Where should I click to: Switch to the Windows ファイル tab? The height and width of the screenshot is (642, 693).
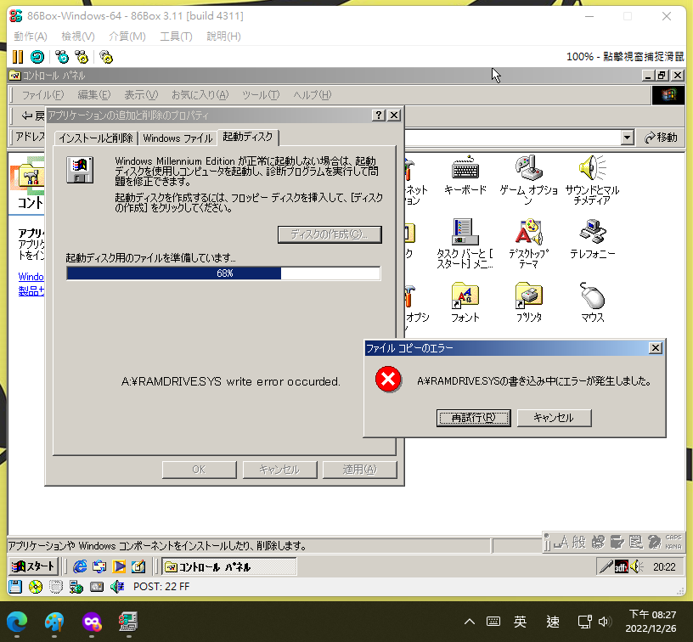click(x=177, y=137)
